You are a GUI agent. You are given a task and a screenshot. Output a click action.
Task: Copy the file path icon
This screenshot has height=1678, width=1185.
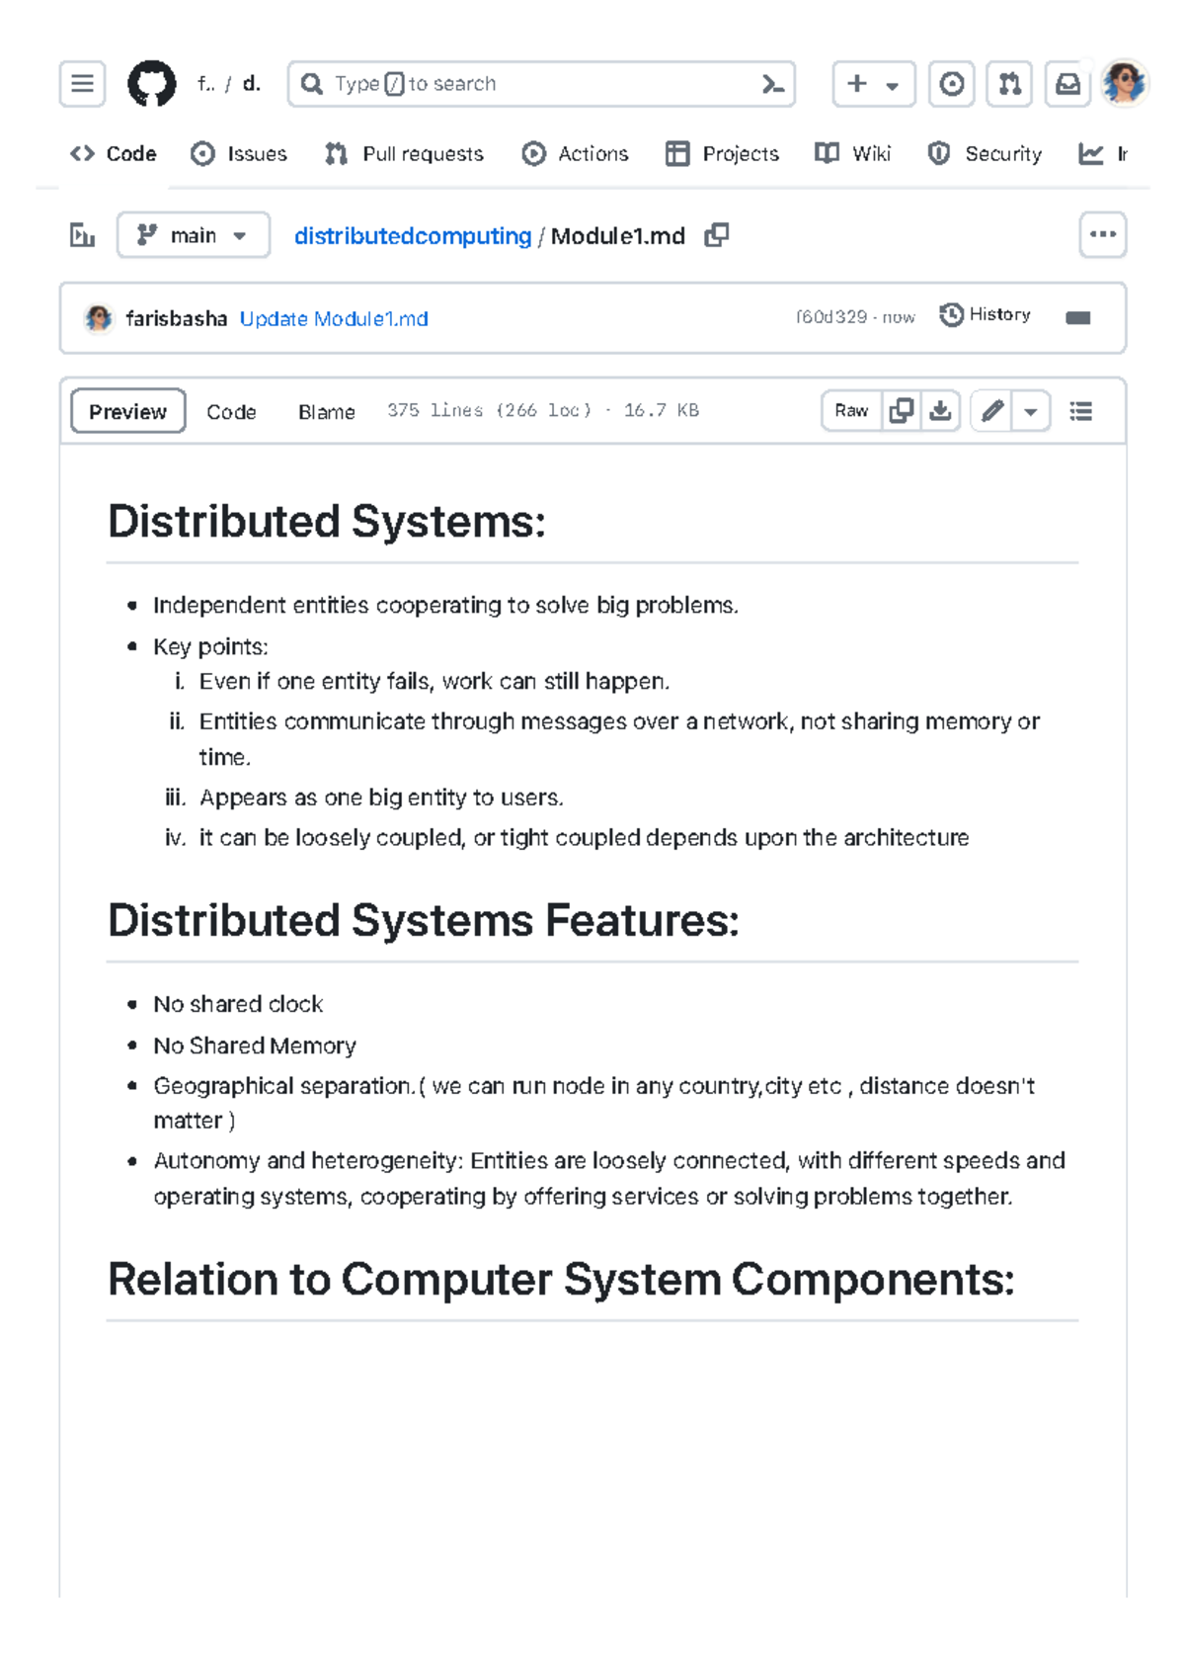[x=717, y=235]
